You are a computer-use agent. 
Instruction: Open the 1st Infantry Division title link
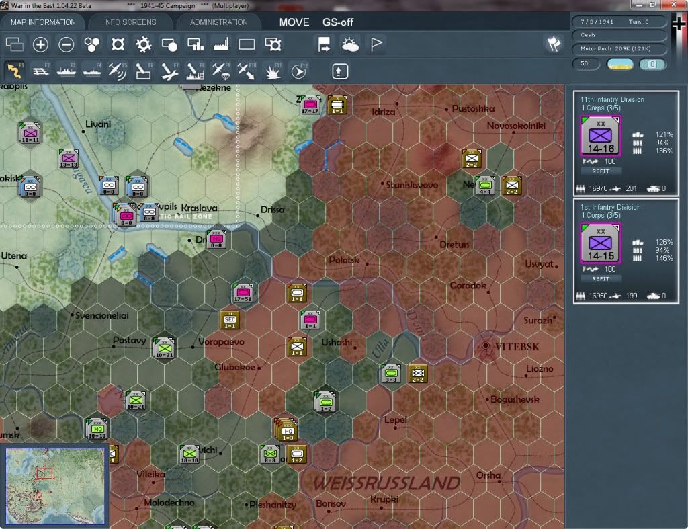click(x=610, y=207)
